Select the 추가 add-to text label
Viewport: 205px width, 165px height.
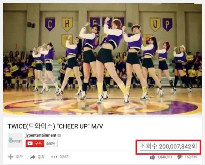(19, 157)
